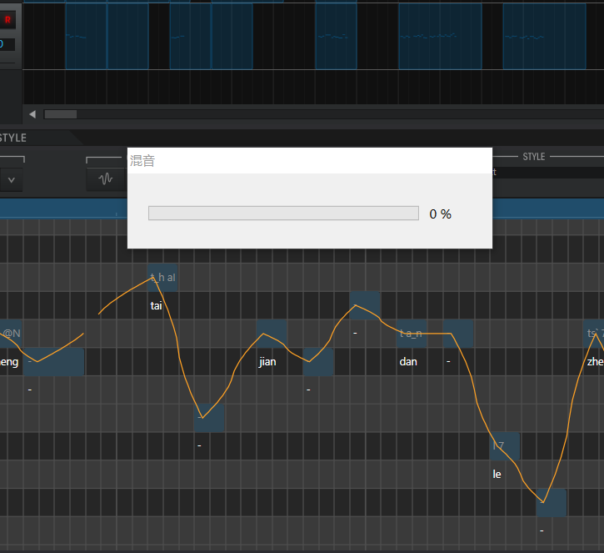Select the "jian" note block
The height and width of the screenshot is (553, 604).
click(x=272, y=333)
